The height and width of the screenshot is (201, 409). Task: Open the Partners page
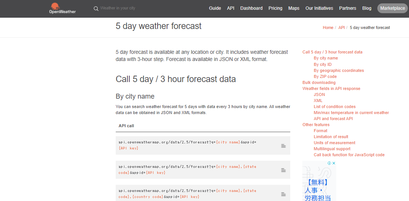348,8
